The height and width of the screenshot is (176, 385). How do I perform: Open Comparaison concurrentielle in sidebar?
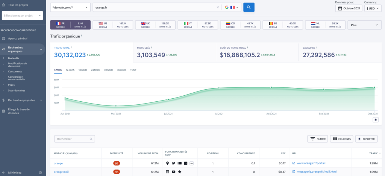coord(17,78)
